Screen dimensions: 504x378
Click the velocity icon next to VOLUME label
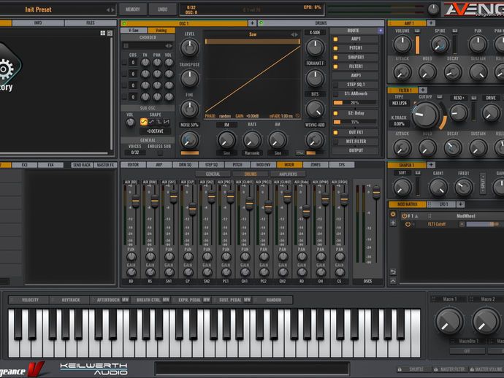pos(417,31)
